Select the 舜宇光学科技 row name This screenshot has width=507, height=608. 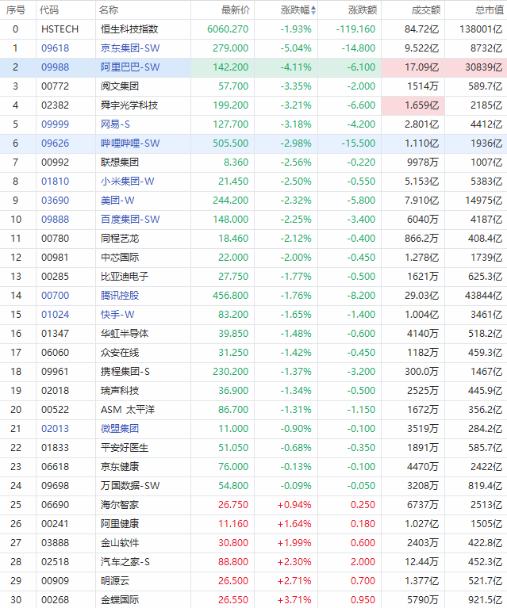pos(129,105)
